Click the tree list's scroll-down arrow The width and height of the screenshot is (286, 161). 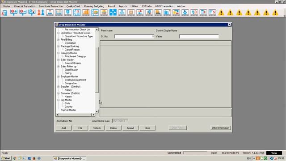click(97, 111)
